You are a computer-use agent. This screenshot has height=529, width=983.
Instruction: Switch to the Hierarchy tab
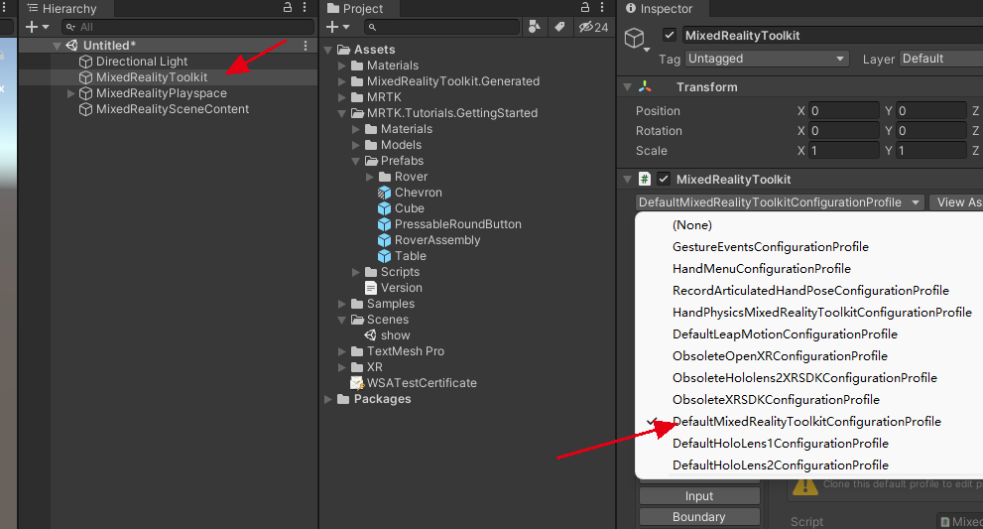pyautogui.click(x=61, y=8)
